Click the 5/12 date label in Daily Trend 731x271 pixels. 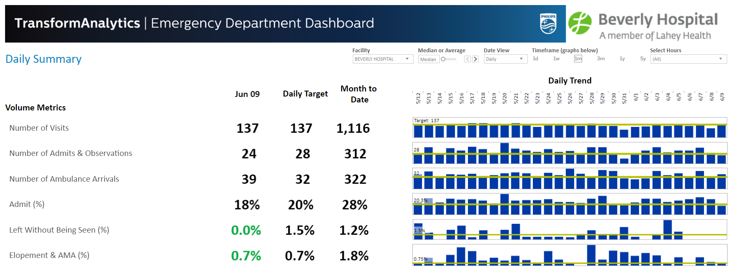click(x=418, y=98)
